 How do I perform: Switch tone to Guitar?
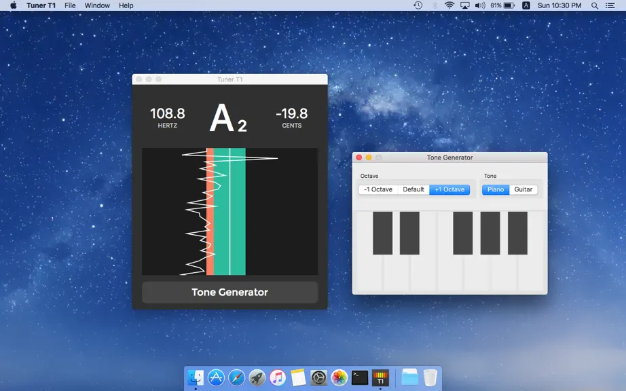click(523, 189)
